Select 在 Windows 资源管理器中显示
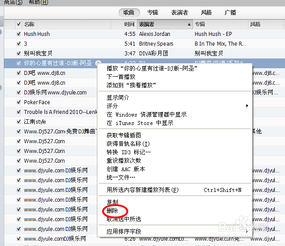This screenshot has height=246, width=285. 146,114
